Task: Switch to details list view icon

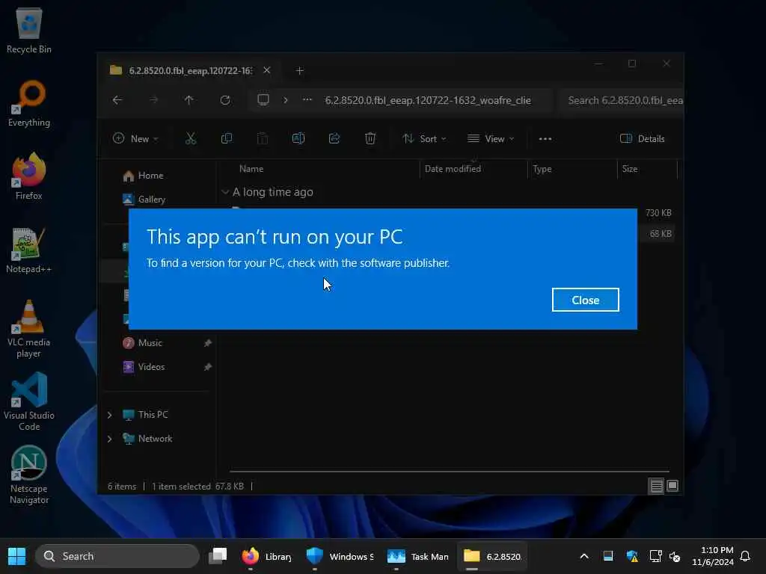Action: tap(657, 486)
